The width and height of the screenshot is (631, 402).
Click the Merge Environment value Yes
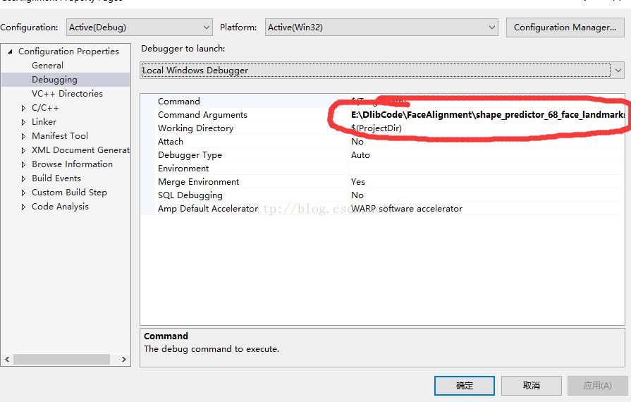click(x=357, y=181)
